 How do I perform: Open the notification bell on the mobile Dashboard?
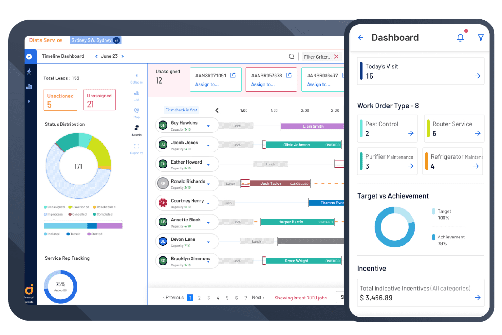pyautogui.click(x=460, y=38)
